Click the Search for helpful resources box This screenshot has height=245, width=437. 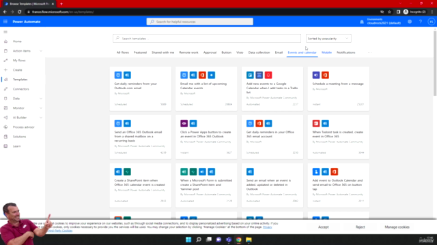click(200, 22)
